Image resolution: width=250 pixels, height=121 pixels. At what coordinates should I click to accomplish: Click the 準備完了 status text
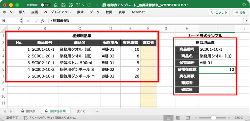(12, 118)
